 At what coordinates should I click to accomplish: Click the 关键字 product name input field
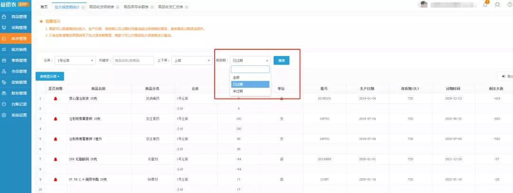(x=133, y=61)
